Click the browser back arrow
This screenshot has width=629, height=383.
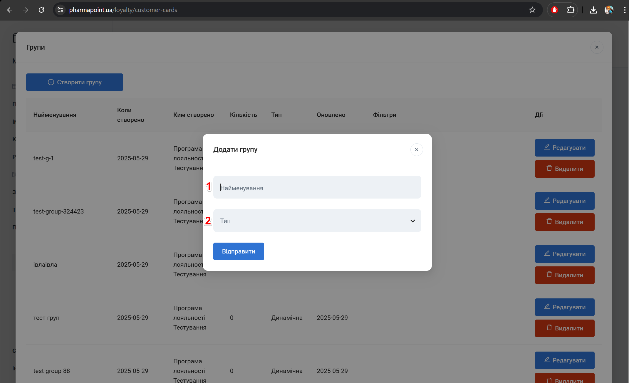tap(10, 10)
